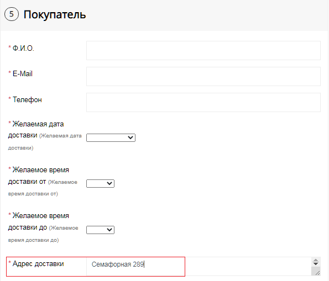Viewport: 329px width, 281px height.
Task: Click the Желаемое время доставки от label
Action: coord(38,176)
